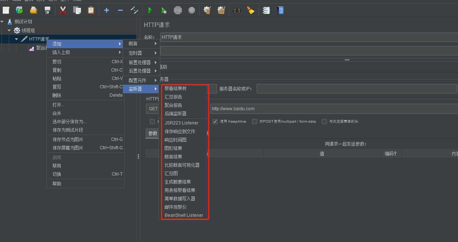Expand the 前置处理器 submenu
This screenshot has width=458, height=242.
(x=142, y=62)
